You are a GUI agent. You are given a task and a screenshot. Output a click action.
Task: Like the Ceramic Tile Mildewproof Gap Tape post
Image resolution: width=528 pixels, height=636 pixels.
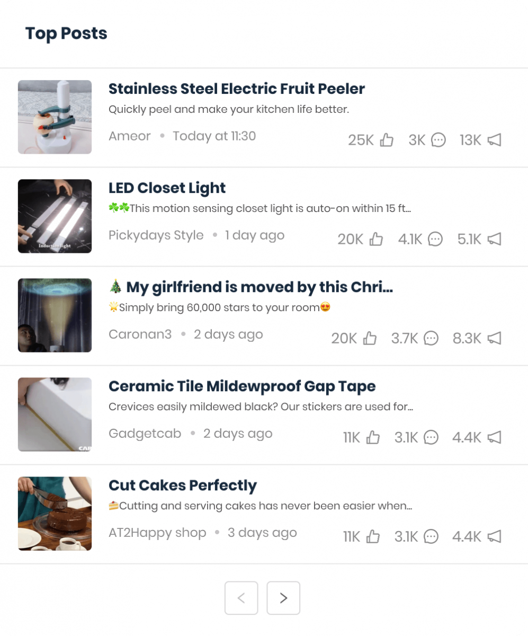tap(373, 437)
